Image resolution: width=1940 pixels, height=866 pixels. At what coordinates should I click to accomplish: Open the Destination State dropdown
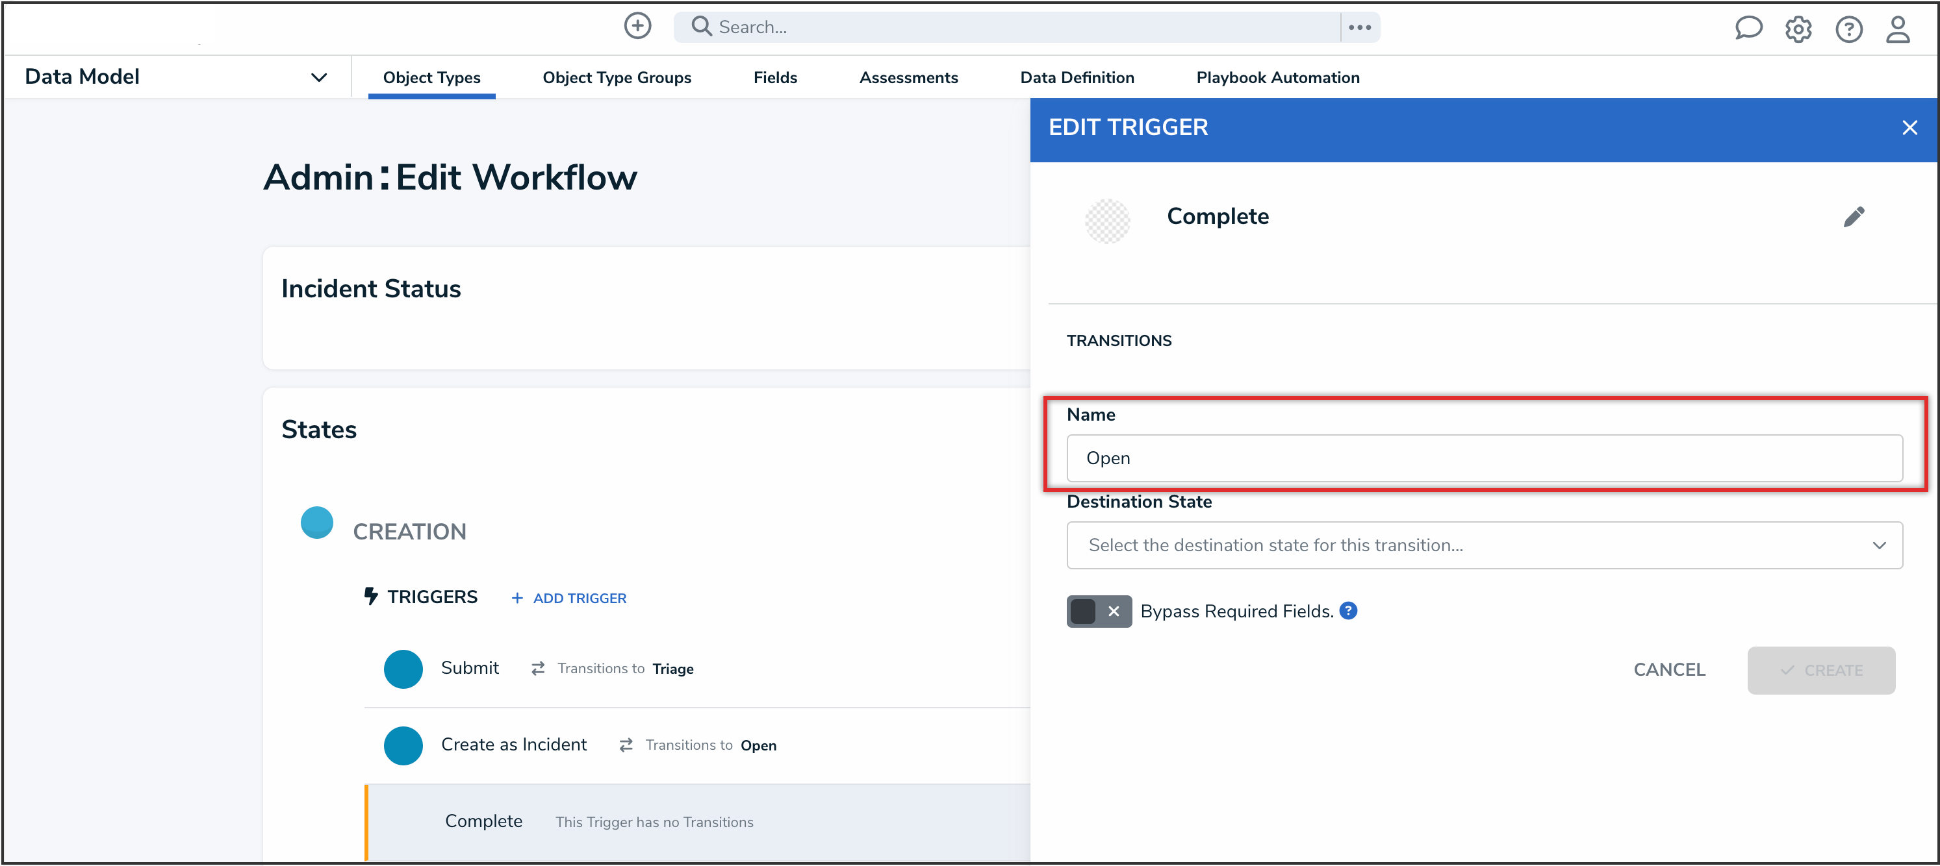tap(1484, 545)
